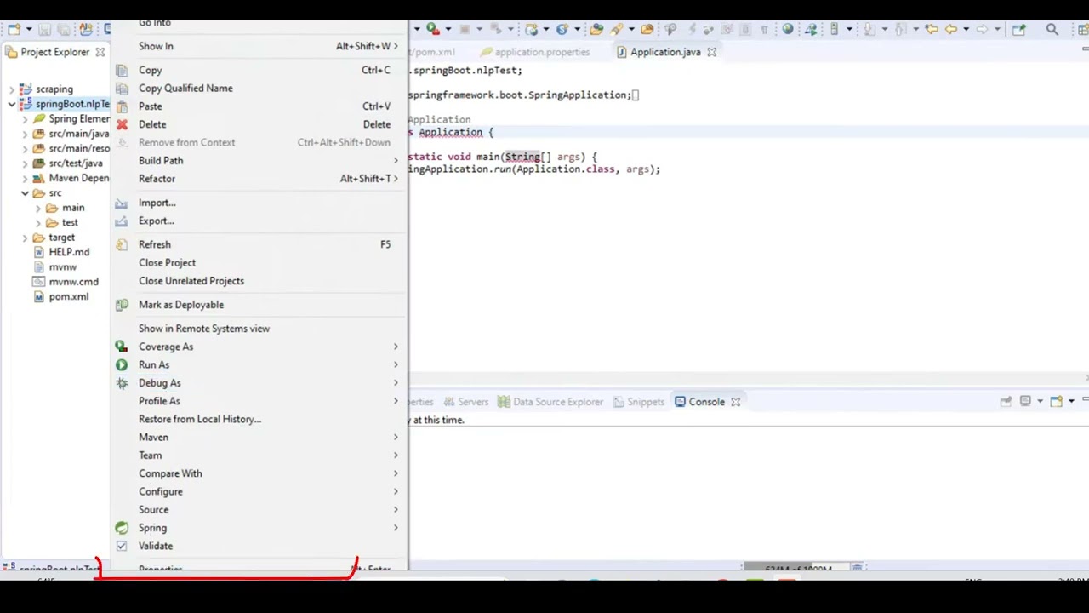Click the garbage collector trash icon
The image size is (1089, 613).
tap(858, 568)
